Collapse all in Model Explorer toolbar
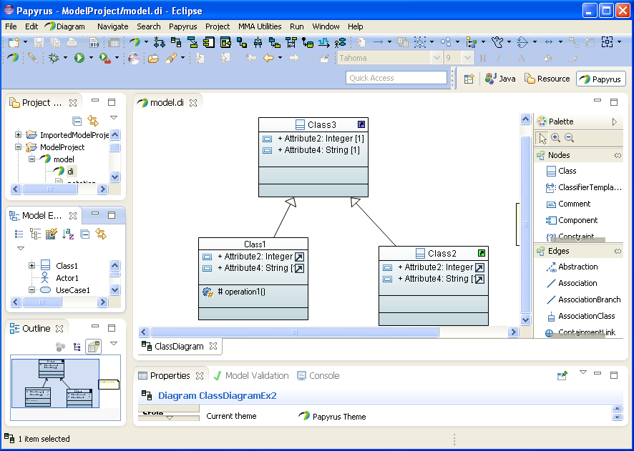 pos(85,234)
